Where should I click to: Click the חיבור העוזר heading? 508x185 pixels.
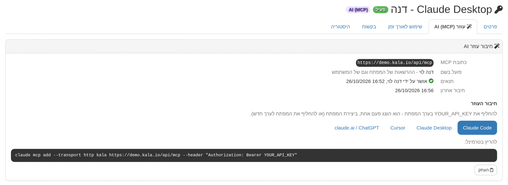pos(484,104)
